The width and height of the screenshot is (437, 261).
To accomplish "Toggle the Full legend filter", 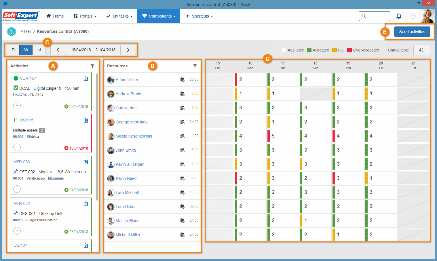I will tap(338, 50).
